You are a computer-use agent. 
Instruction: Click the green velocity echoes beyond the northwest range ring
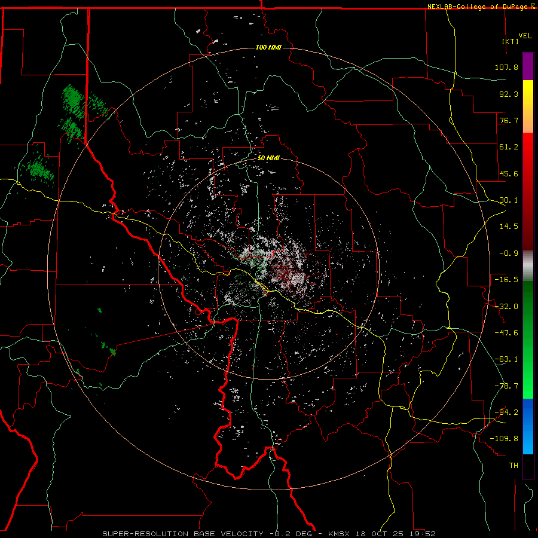click(74, 113)
